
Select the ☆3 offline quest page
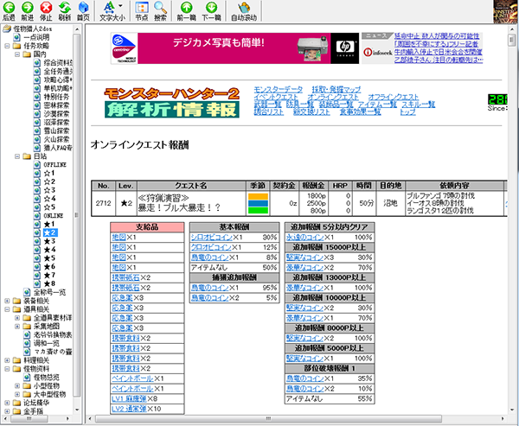tap(49, 190)
